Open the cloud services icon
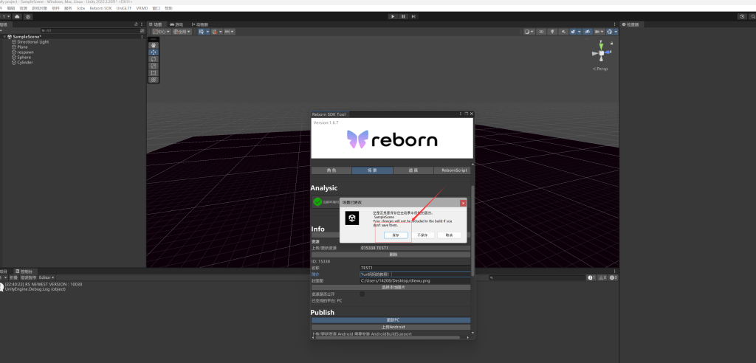 pos(17,16)
